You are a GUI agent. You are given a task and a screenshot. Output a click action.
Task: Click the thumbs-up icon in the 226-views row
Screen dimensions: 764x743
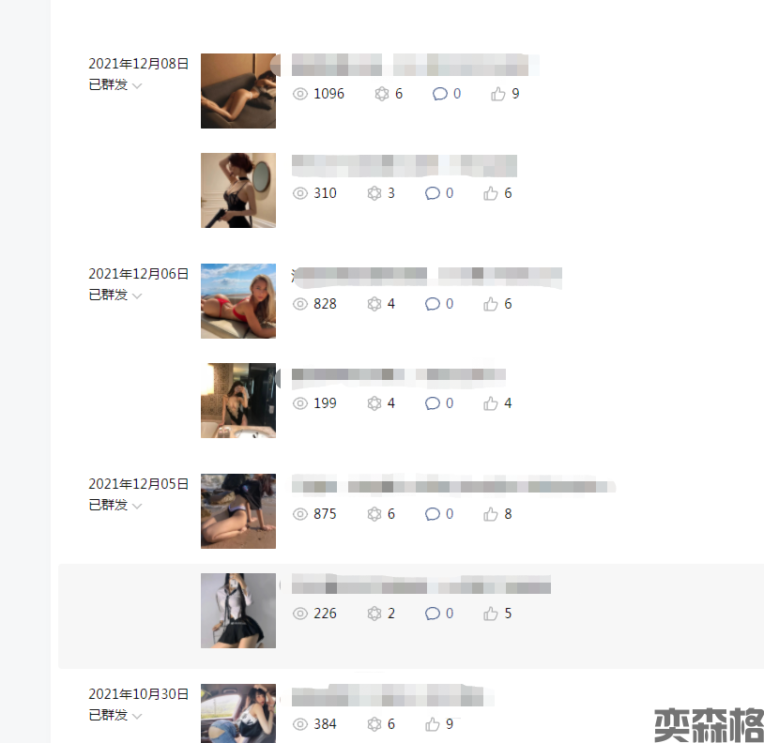click(x=491, y=614)
